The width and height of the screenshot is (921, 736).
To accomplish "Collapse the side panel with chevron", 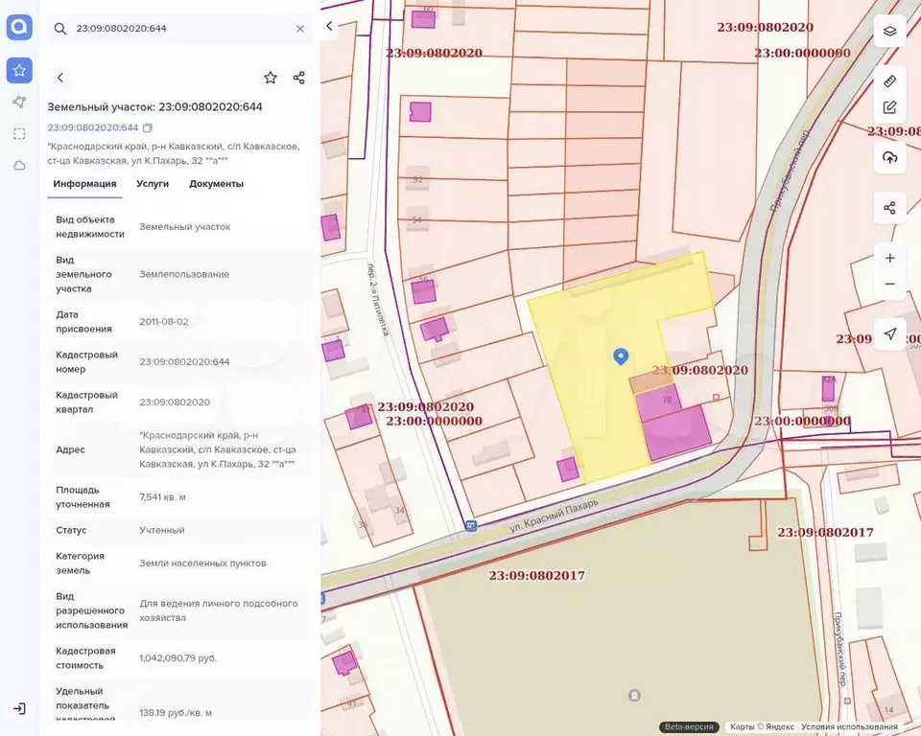I will 329,26.
